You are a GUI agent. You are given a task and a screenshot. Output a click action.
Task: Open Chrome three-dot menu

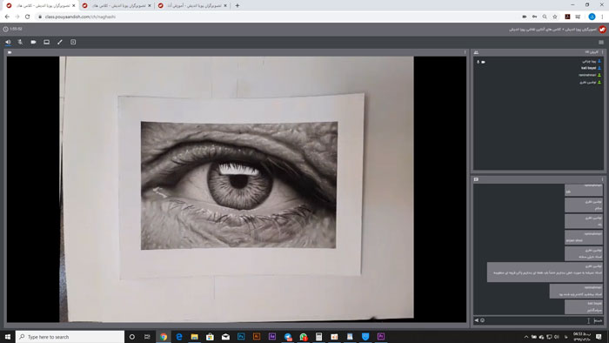(x=602, y=17)
